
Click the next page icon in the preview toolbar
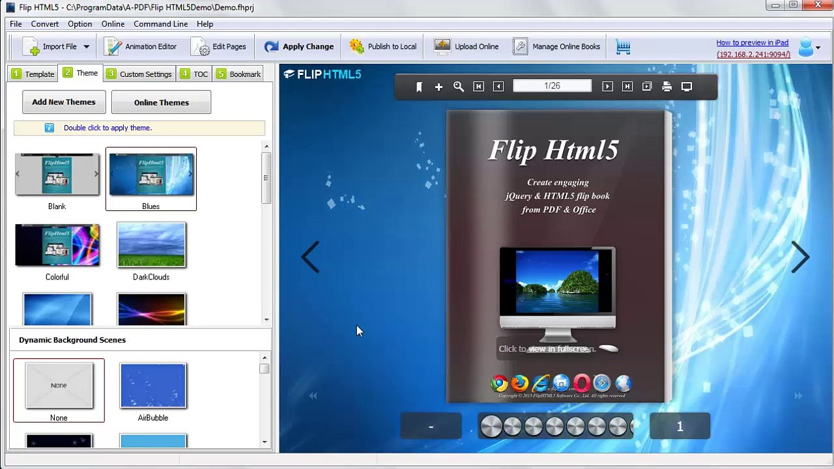[607, 87]
